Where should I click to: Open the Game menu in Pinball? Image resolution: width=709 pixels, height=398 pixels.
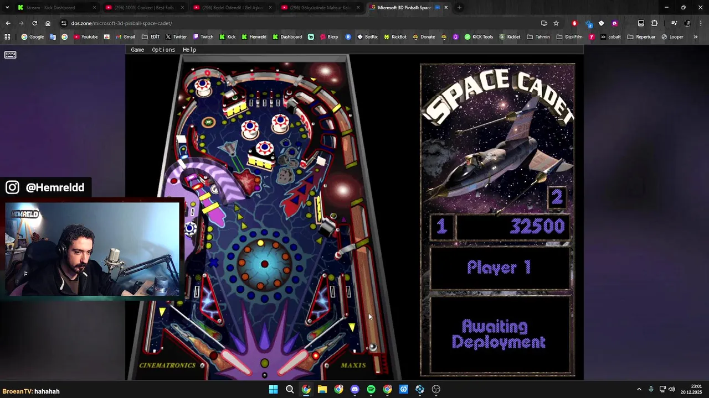tap(137, 50)
